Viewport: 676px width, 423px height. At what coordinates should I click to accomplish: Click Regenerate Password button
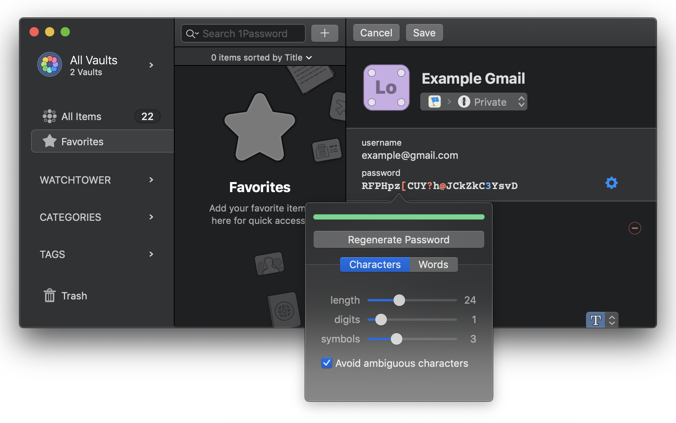(399, 240)
